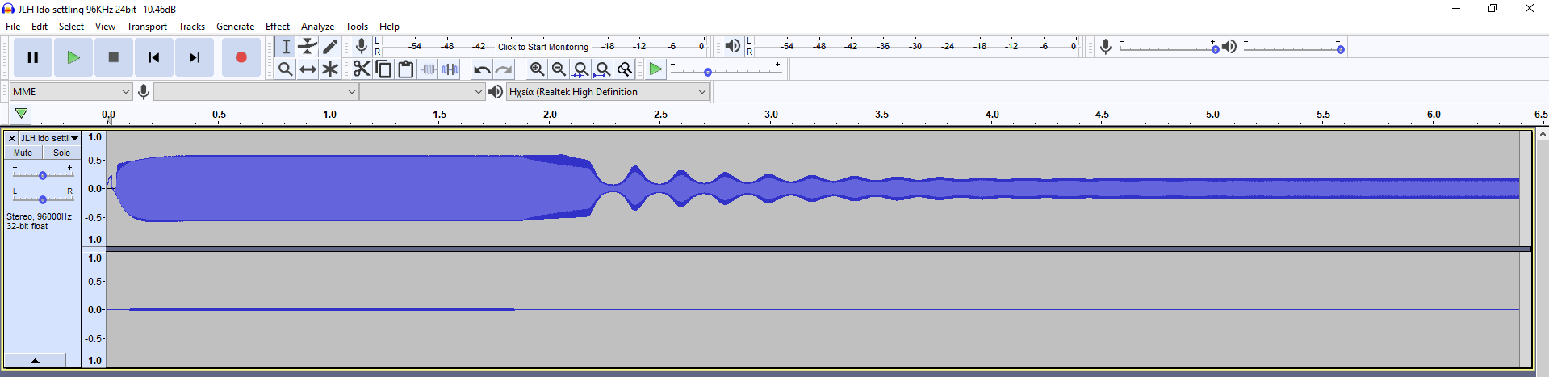Close the track with the X button

12,138
